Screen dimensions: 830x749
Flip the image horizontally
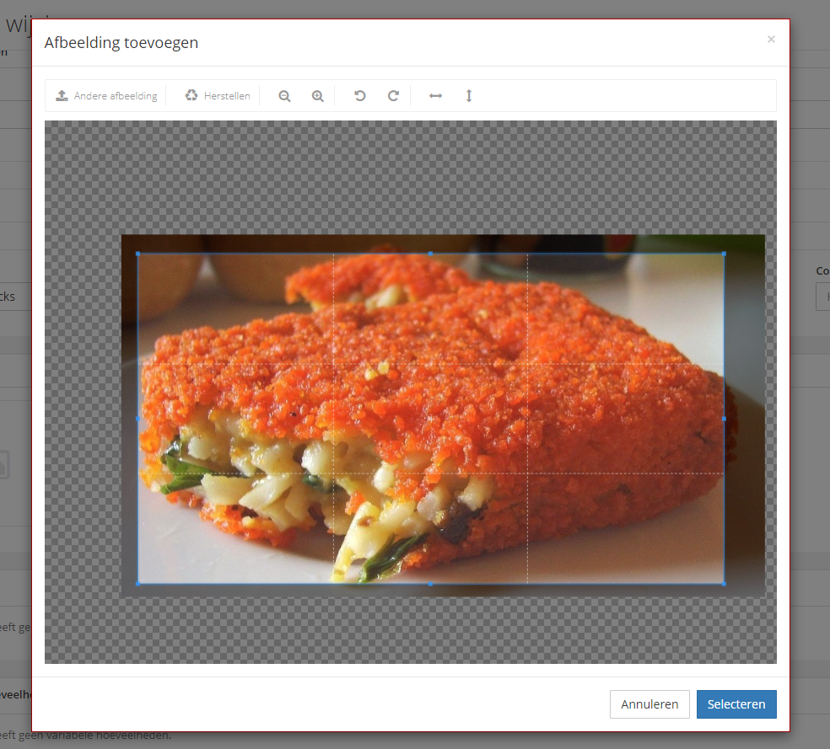click(x=435, y=96)
